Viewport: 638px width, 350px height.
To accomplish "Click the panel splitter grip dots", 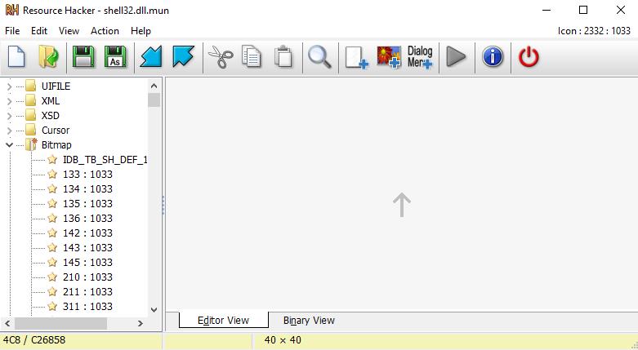I will [x=163, y=205].
